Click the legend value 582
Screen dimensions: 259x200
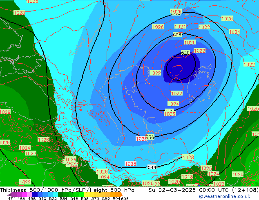(106, 198)
